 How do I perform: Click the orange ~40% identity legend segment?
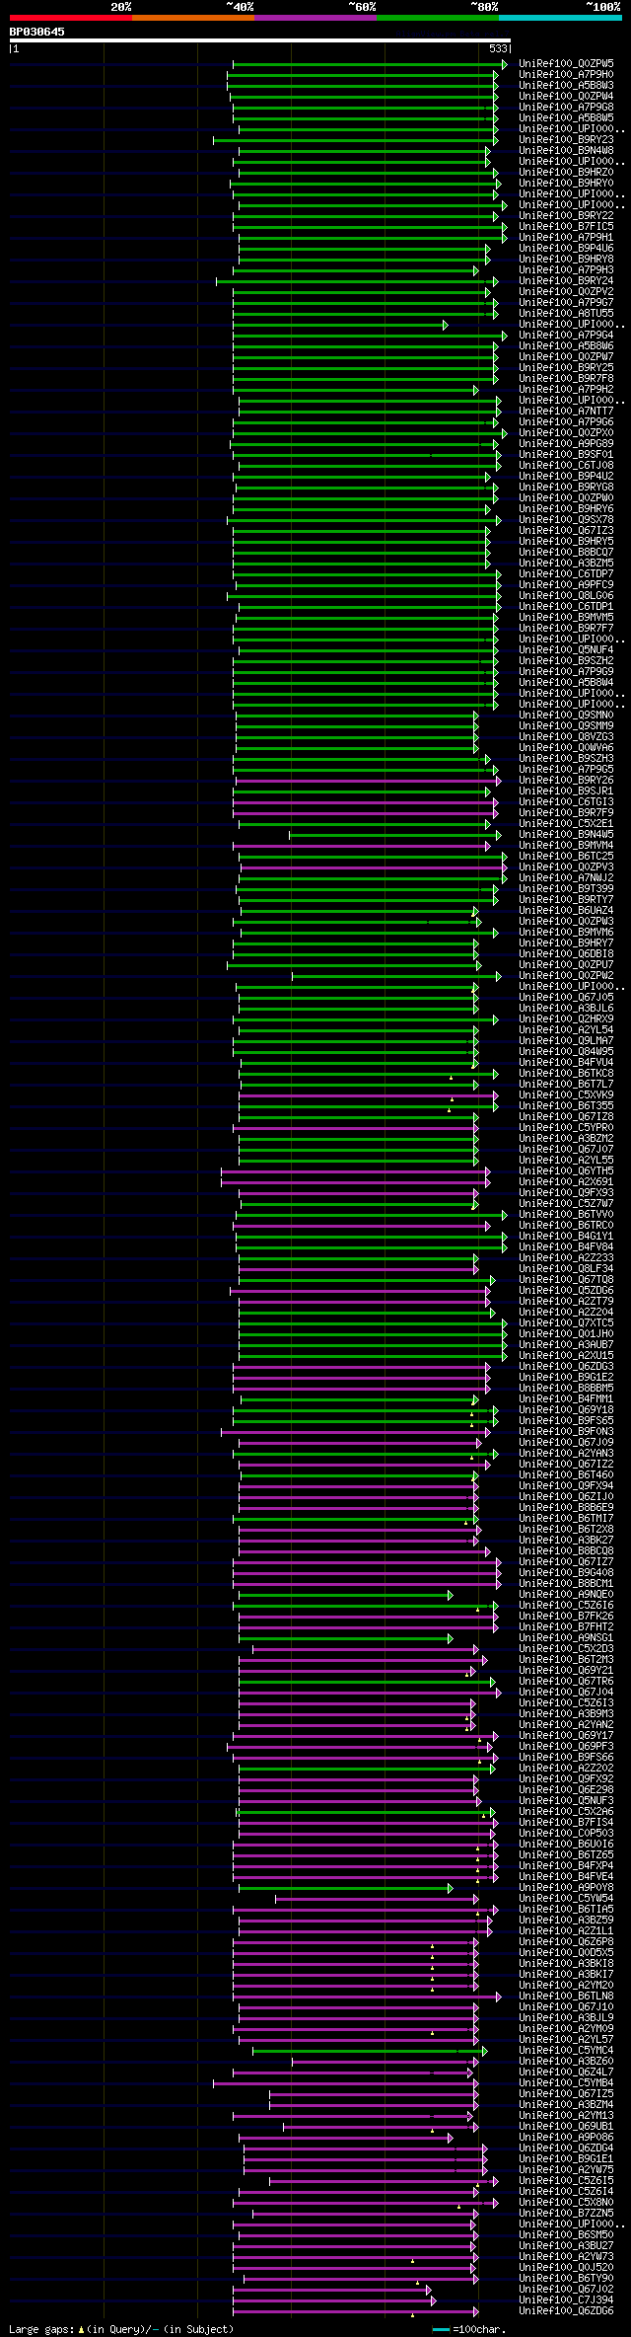point(192,18)
